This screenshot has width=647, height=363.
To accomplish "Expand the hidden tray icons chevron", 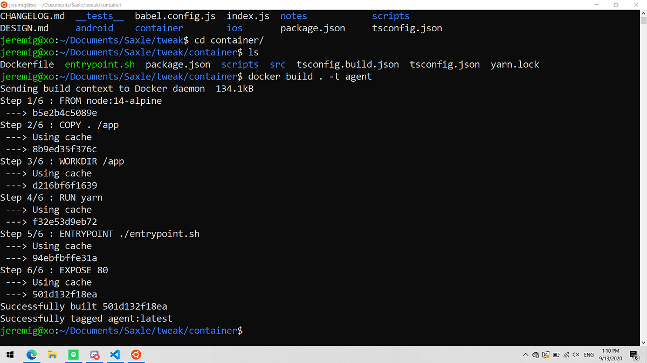I will (x=525, y=354).
